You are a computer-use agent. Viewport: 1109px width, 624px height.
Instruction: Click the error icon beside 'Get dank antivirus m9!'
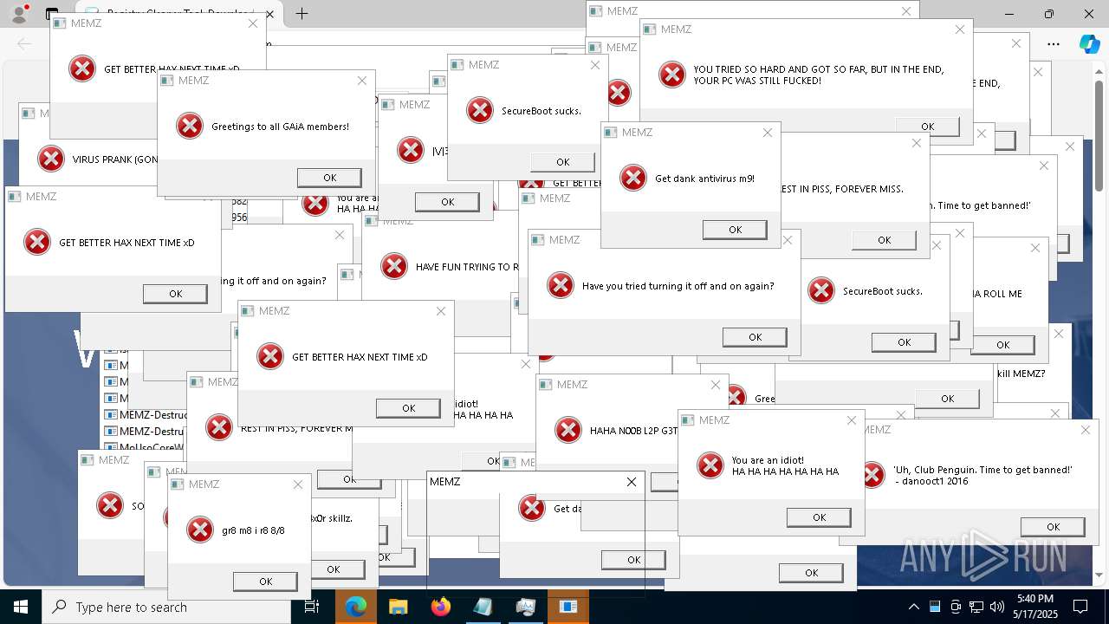click(633, 178)
